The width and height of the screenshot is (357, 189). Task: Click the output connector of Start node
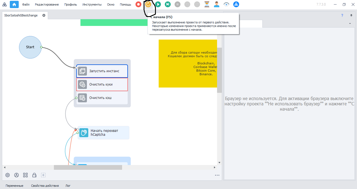point(41,47)
